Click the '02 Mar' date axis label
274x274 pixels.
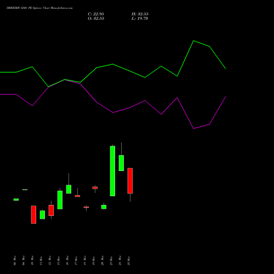(x=15, y=260)
